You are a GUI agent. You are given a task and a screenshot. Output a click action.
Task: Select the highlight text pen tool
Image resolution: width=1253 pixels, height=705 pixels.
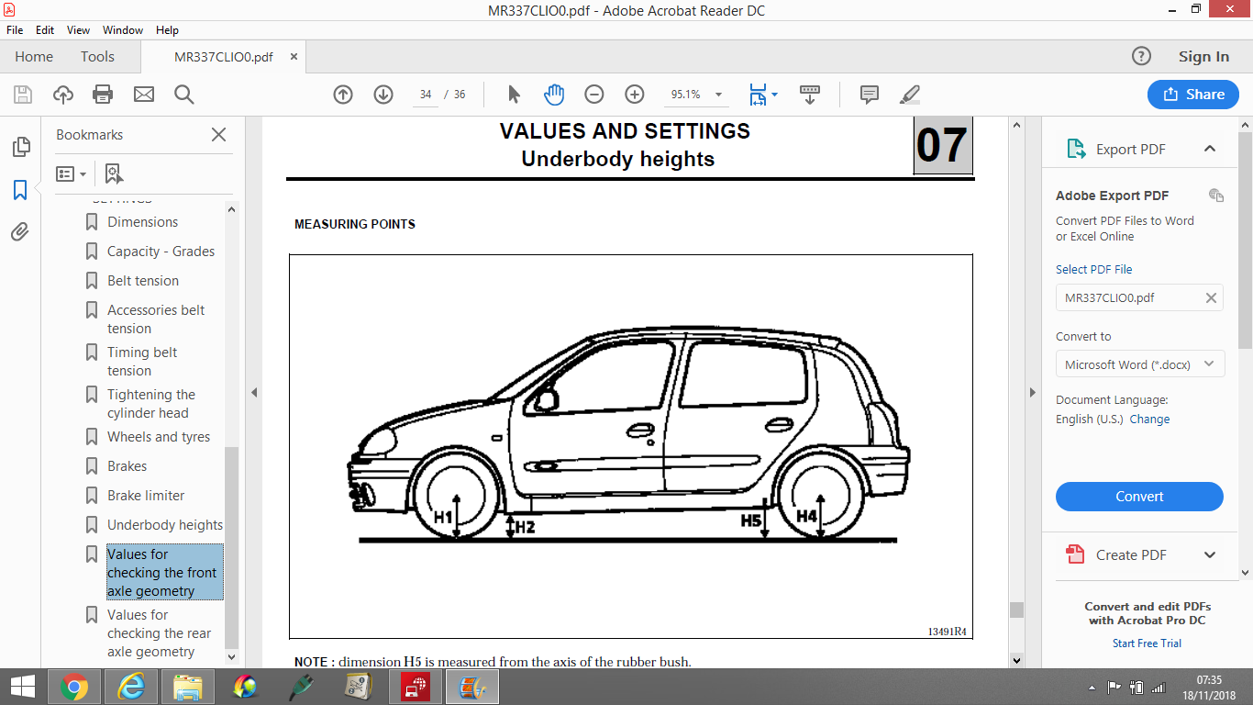910,95
